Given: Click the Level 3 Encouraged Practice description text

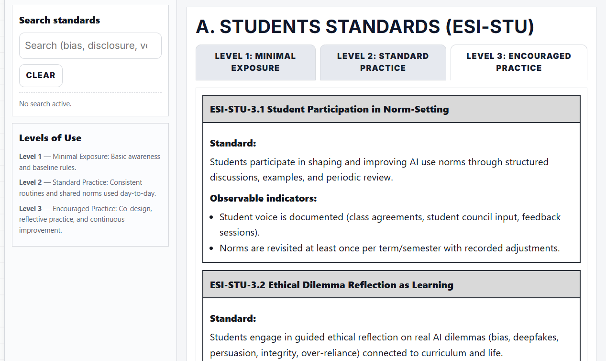Looking at the screenshot, I should 90,219.
